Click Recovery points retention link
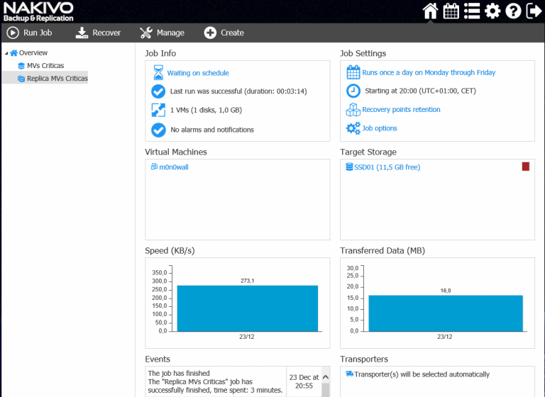This screenshot has height=397, width=545. point(401,110)
